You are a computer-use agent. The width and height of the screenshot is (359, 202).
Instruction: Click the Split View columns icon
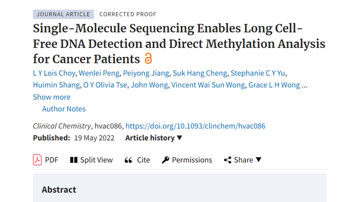coord(74,160)
